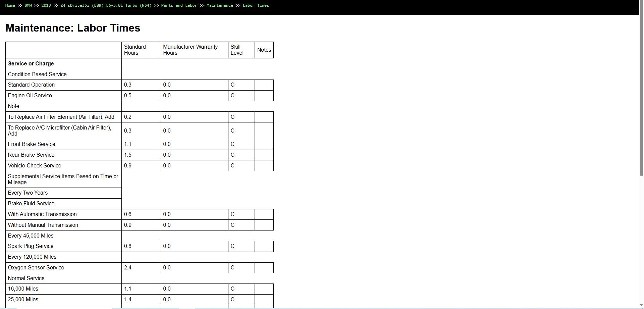Click the 'Notes' column header
The width and height of the screenshot is (644, 309).
pyautogui.click(x=264, y=50)
